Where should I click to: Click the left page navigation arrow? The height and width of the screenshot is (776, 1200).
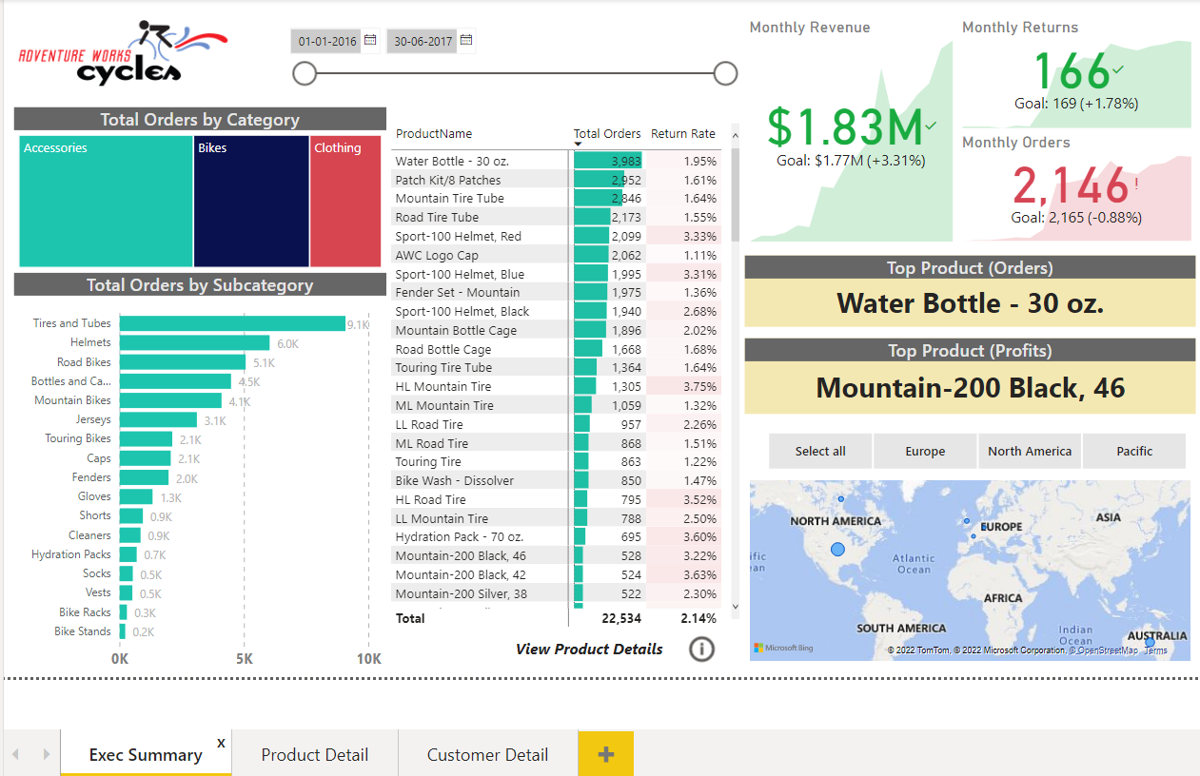click(13, 752)
